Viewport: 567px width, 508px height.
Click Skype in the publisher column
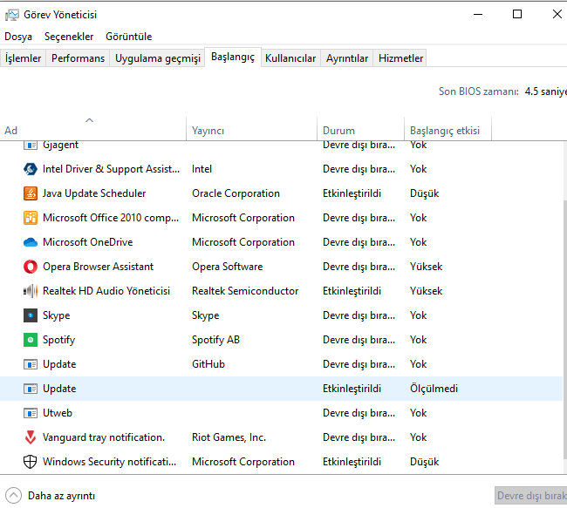205,315
